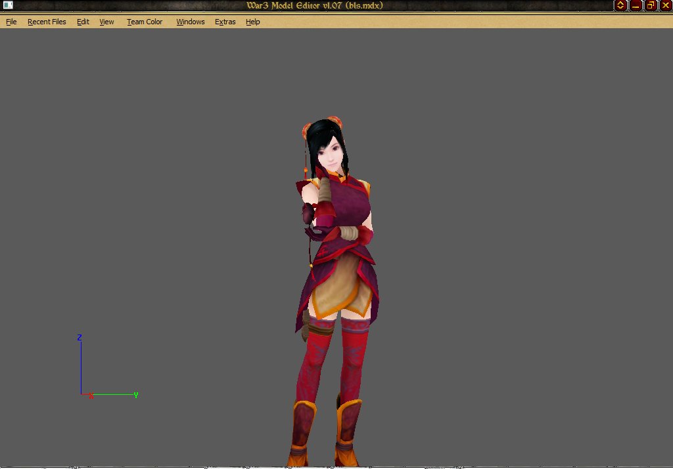Open the Recent Files menu

(x=47, y=22)
